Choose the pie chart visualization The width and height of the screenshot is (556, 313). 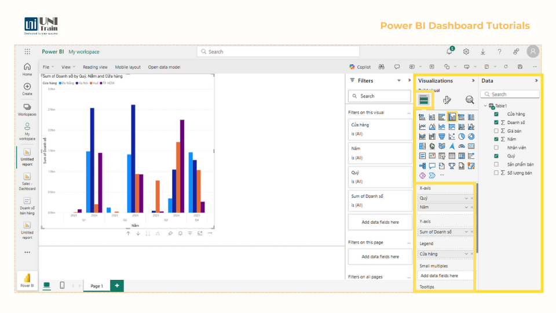pos(462,137)
